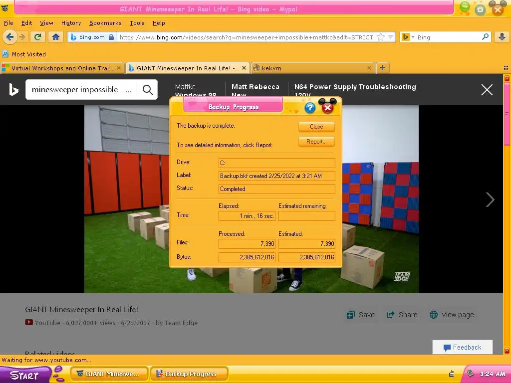The width and height of the screenshot is (511, 383).
Task: Click the Elapsed time value 1 min., 16 sec.
Action: tap(247, 215)
